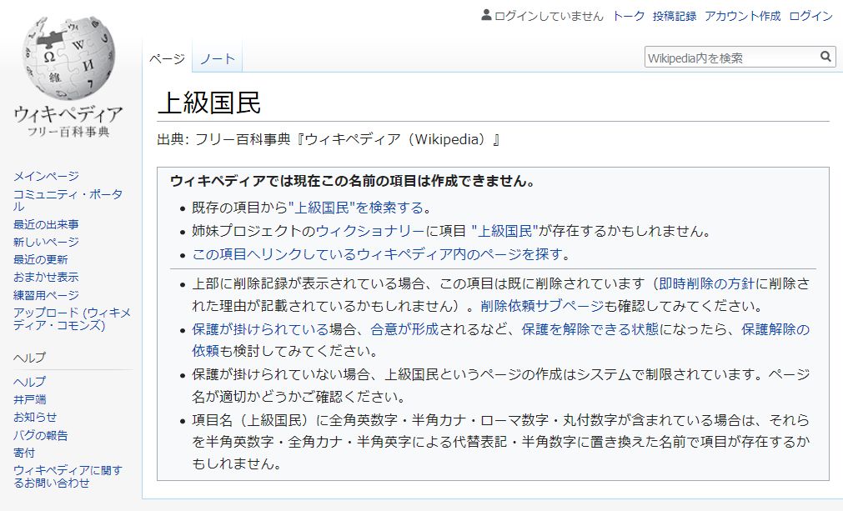Open アカウント作成 link
The height and width of the screenshot is (511, 843).
742,16
